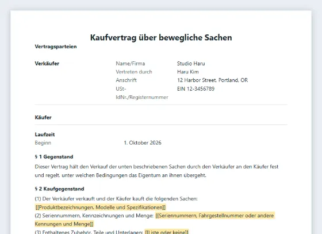The height and width of the screenshot is (234, 322).
Task: Click the line '(1) Der Verkäufer verkauft'
Action: coord(116,199)
